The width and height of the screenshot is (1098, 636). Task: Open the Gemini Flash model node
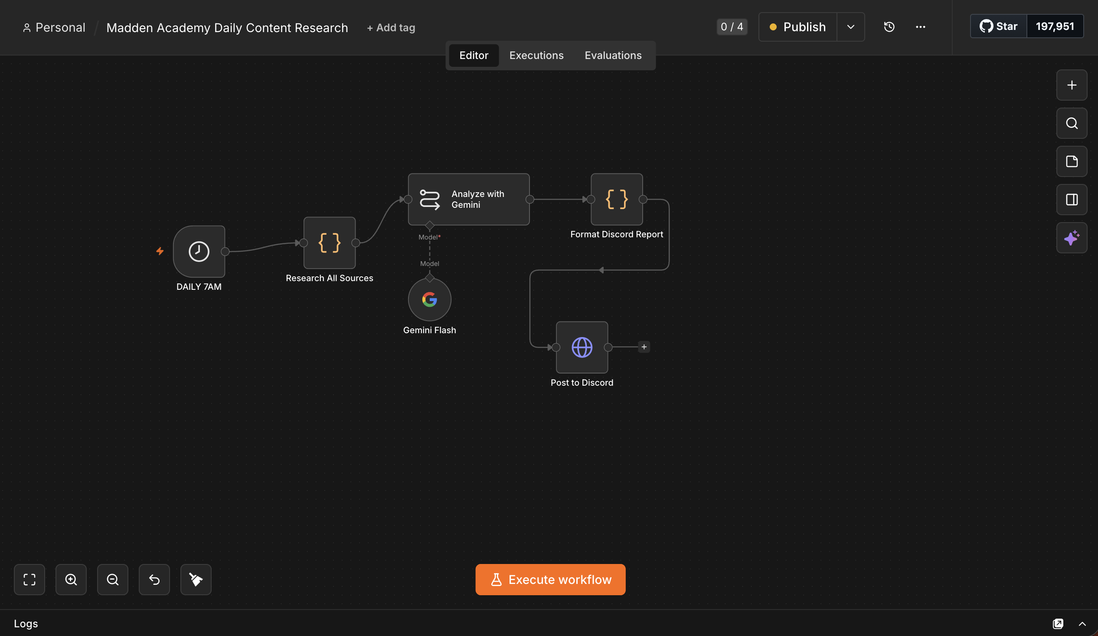click(x=429, y=299)
